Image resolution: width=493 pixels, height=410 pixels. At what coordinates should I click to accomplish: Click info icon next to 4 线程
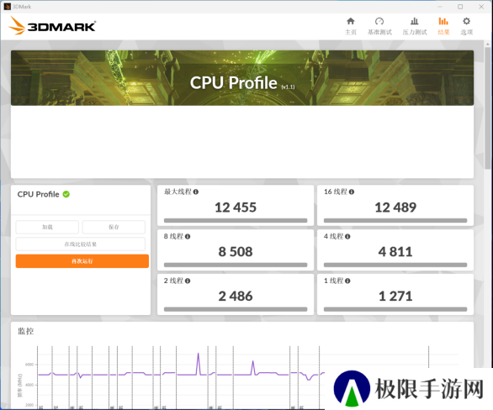click(347, 236)
